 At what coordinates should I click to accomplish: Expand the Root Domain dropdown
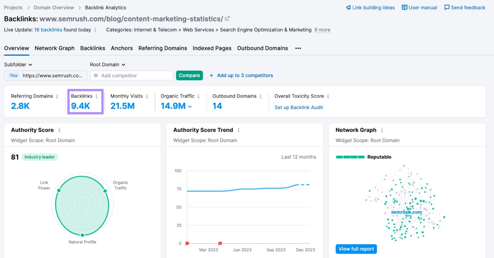[107, 64]
